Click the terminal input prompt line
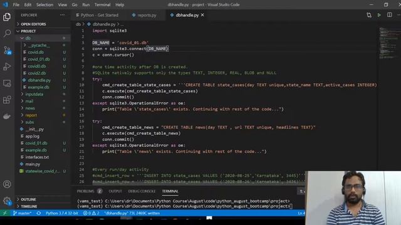401x225 pixels. tap(184, 206)
